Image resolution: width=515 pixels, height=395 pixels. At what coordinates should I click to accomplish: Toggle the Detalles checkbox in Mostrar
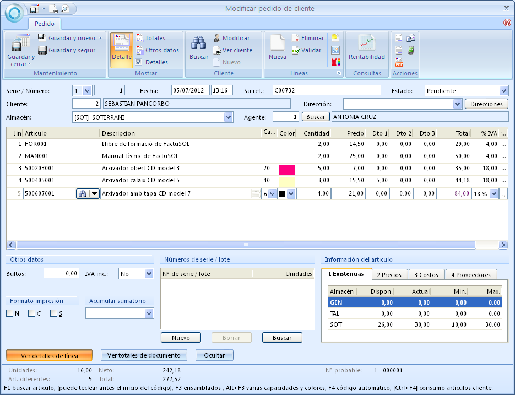click(x=139, y=62)
